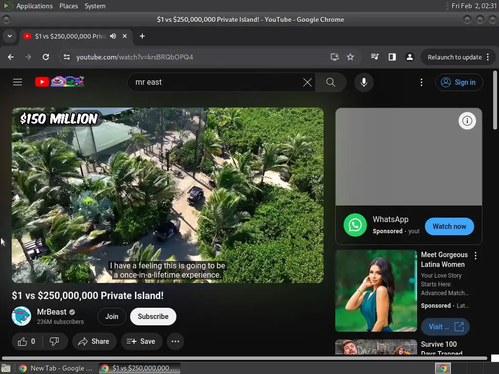Click the video title text

(x=88, y=296)
